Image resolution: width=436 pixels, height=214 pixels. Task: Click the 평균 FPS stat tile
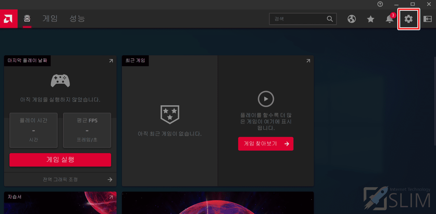87,130
